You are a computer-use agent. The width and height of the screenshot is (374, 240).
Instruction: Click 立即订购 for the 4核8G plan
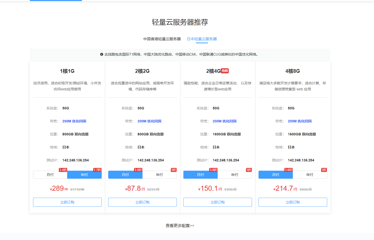293,202
